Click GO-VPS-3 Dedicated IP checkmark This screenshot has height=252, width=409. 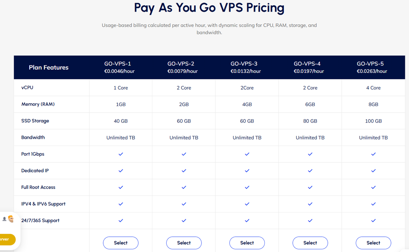[x=247, y=171]
